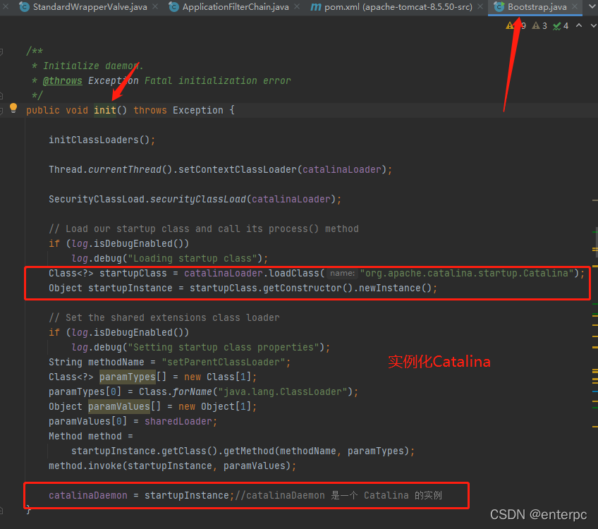598x529 pixels.
Task: Click the yellow light bulb intention icon
Action: coord(13,109)
